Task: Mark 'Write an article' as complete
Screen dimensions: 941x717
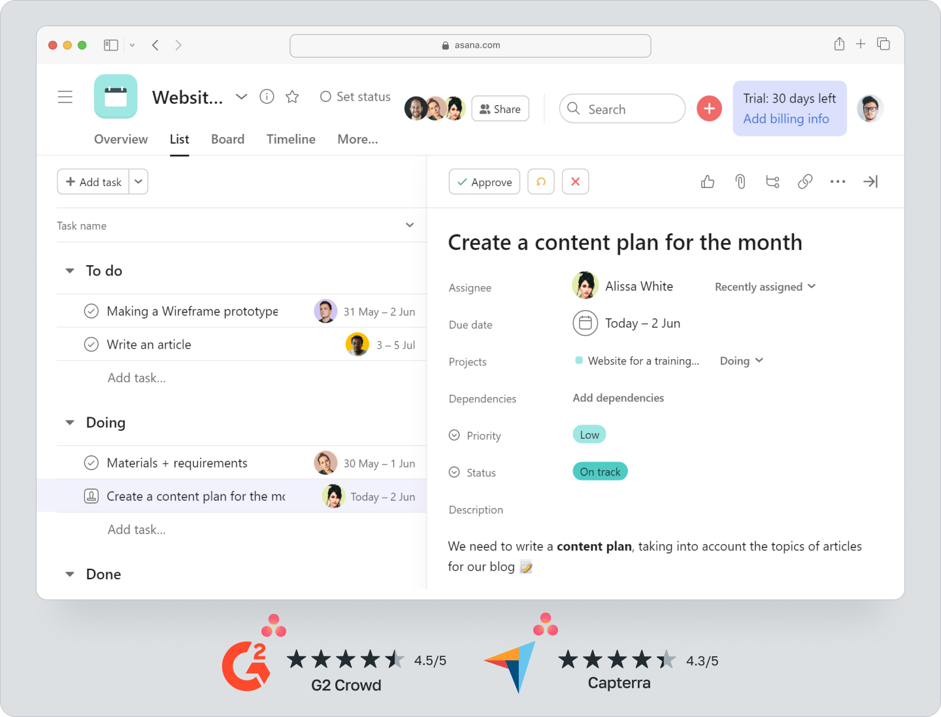Action: (91, 344)
